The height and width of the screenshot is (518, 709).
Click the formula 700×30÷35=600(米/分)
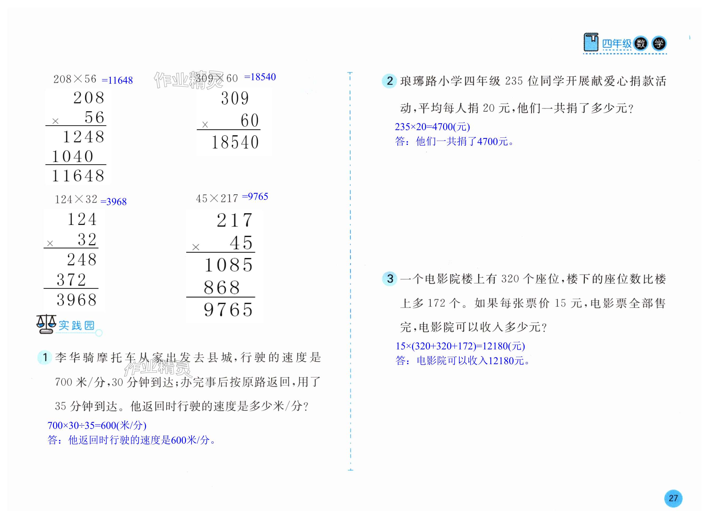(x=97, y=425)
